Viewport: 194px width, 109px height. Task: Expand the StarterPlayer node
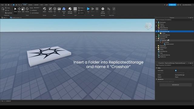tap(156, 48)
